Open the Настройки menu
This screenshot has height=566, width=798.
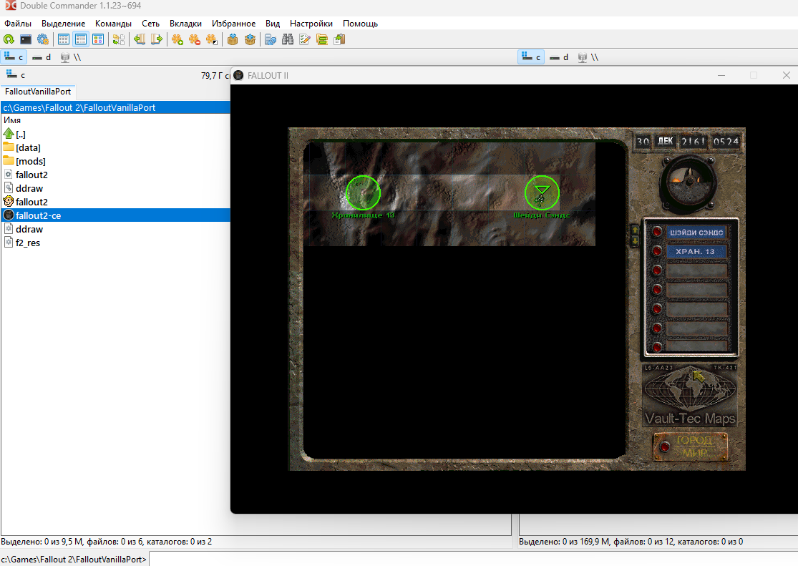311,24
